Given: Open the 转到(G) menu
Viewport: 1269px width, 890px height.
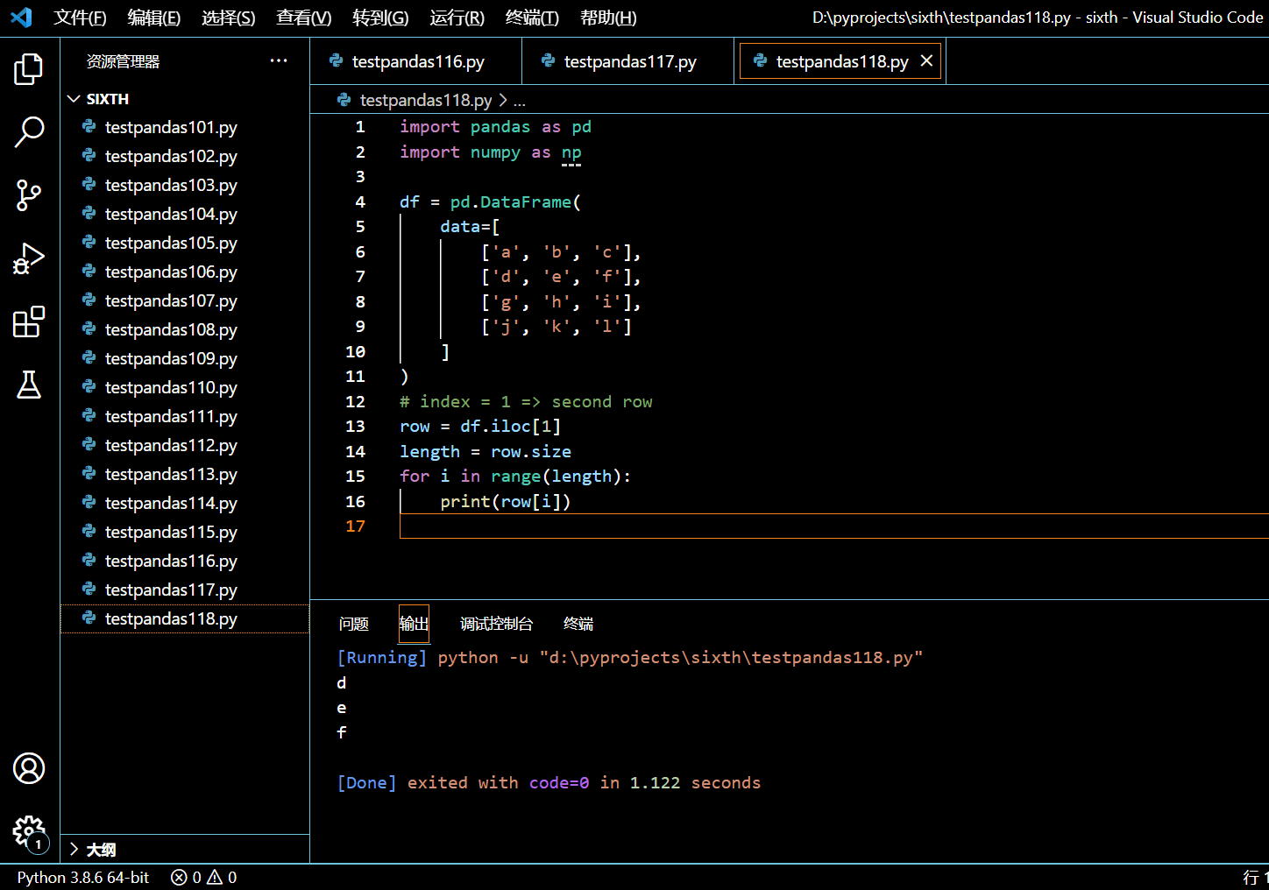Looking at the screenshot, I should click(x=380, y=18).
